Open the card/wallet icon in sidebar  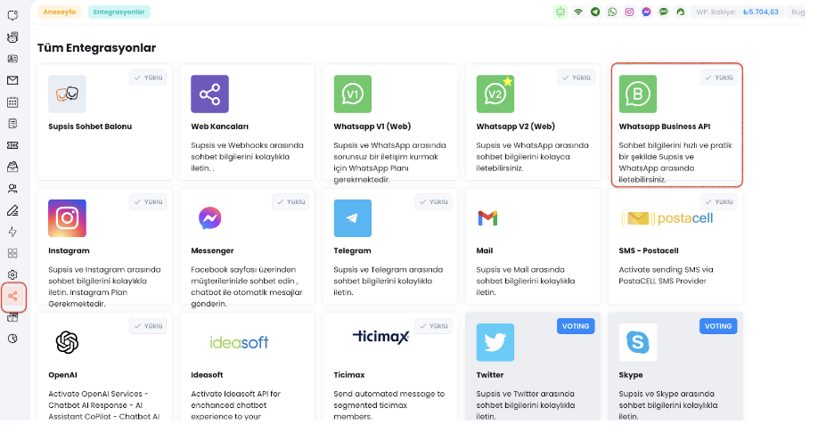pyautogui.click(x=12, y=318)
